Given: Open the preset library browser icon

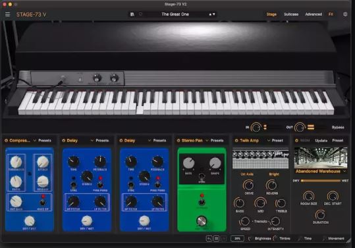Looking at the screenshot, I should (132, 14).
